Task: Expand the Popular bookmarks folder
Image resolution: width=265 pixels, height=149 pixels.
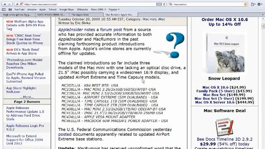Action: tap(114, 10)
